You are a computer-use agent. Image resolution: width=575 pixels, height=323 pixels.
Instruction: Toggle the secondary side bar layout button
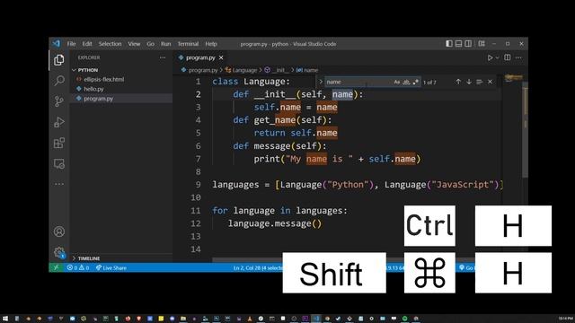pyautogui.click(x=468, y=44)
